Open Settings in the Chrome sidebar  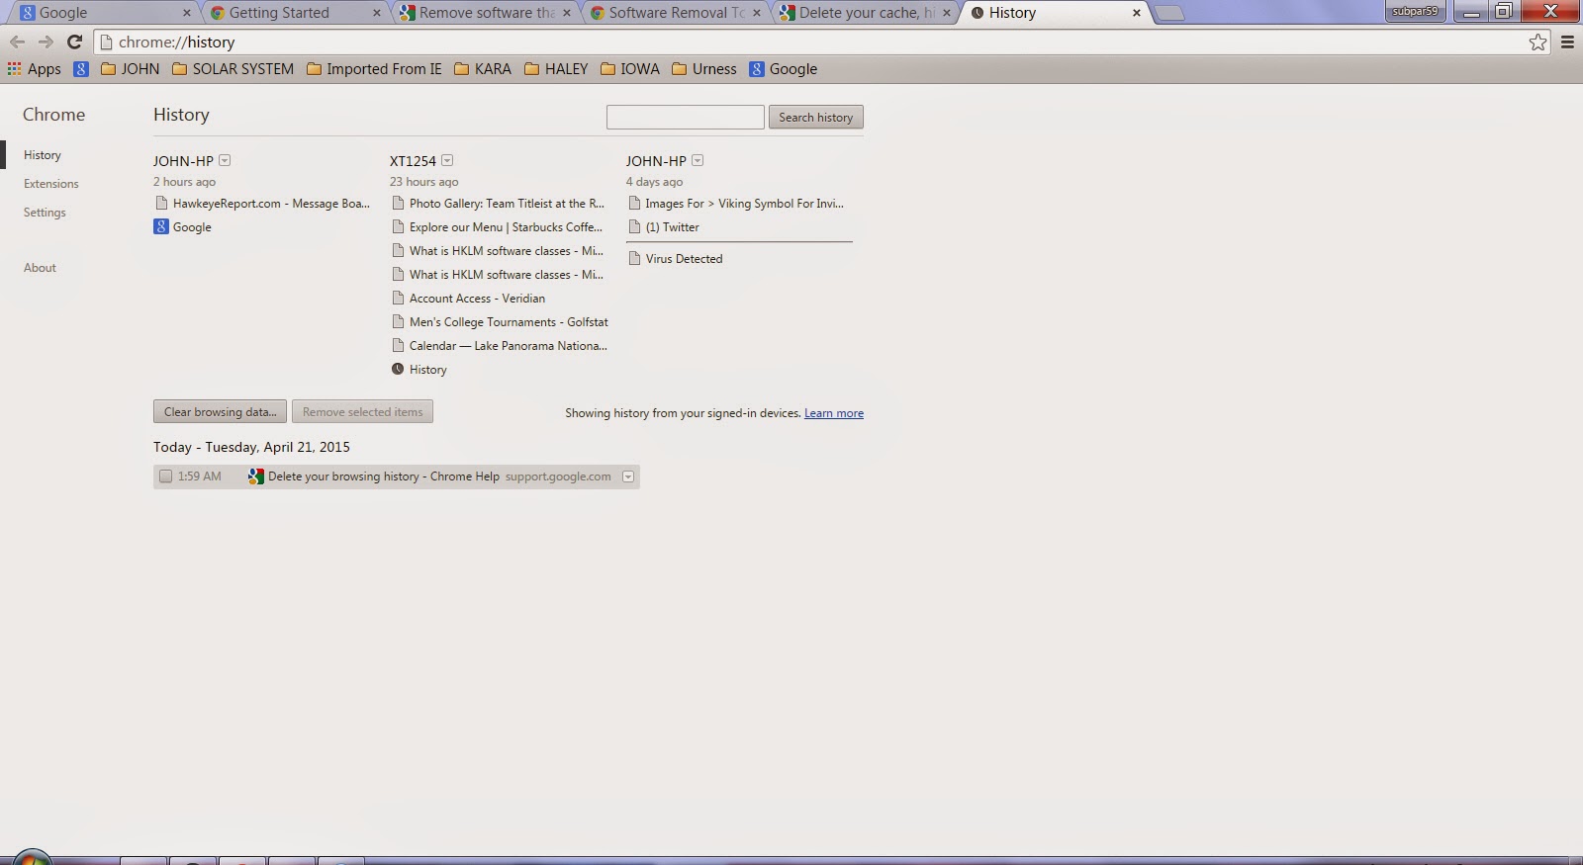point(45,213)
